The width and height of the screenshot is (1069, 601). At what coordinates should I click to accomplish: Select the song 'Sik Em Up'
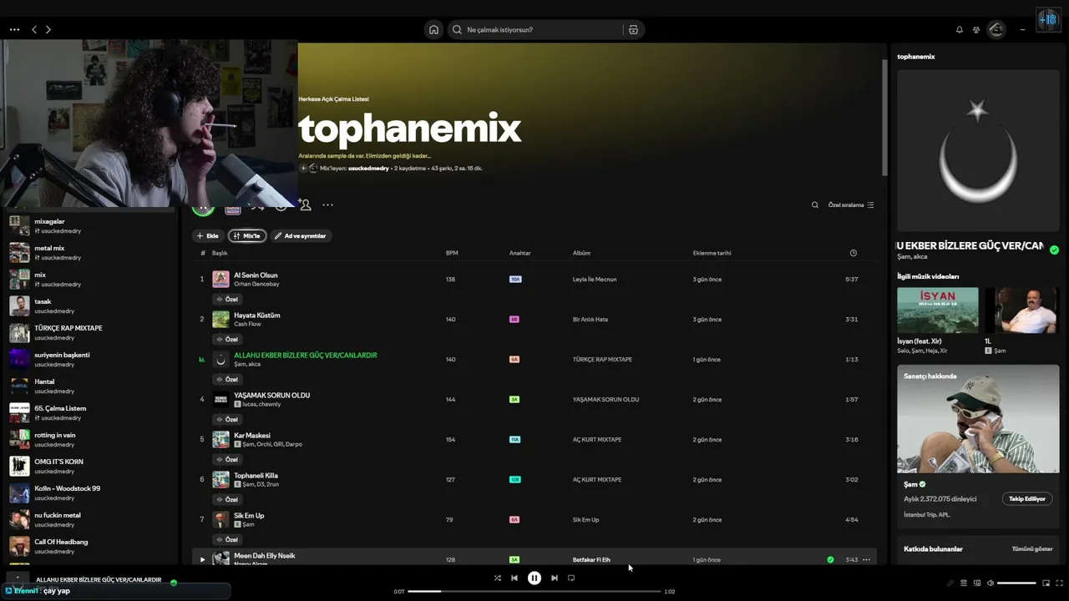pos(249,515)
